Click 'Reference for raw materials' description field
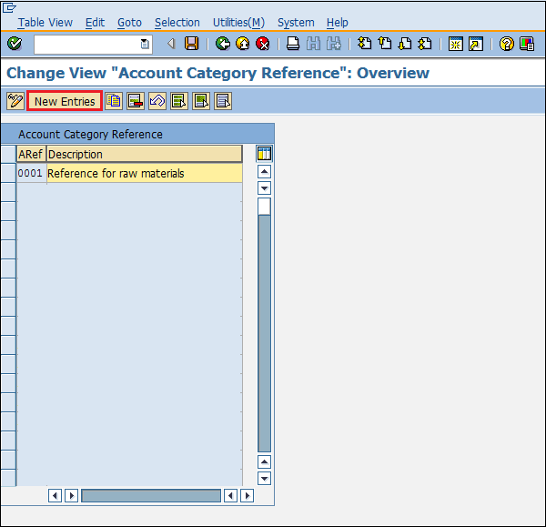Viewport: 546px width, 527px height. (x=145, y=173)
